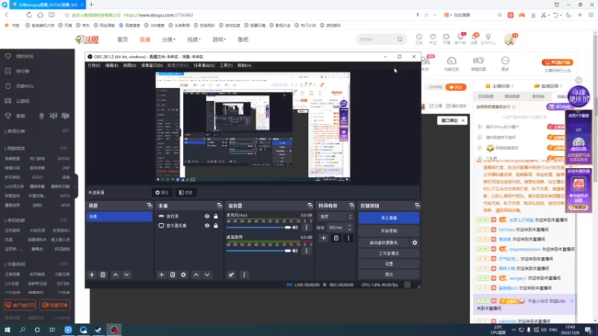The height and width of the screenshot is (336, 598).
Task: Open Windows Start menu
Action: 7,330
